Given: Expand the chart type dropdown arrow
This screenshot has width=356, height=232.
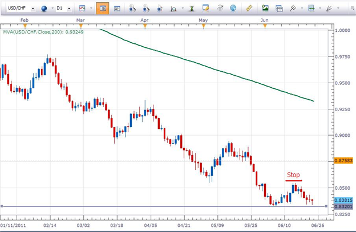Looking at the screenshot, I should click(91, 9).
